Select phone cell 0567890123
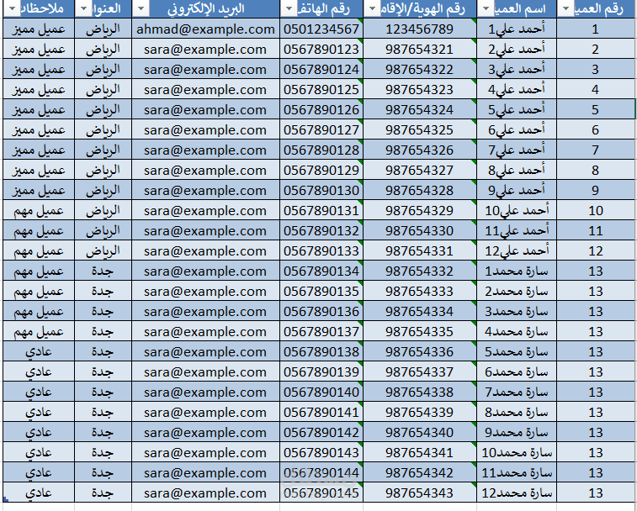 321,50
